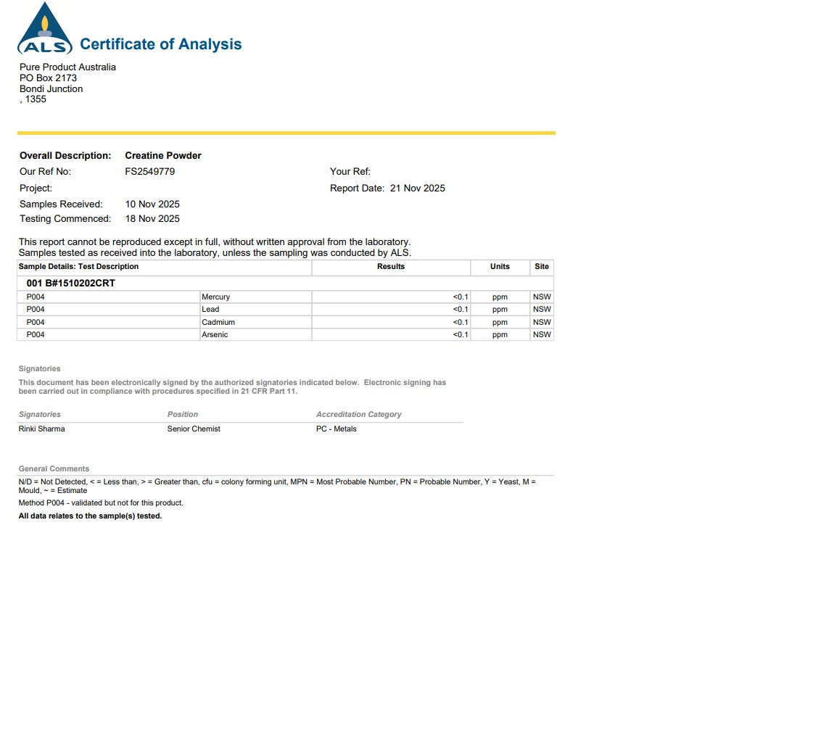
Task: Click the "Our Ref No:" label
Action: [45, 171]
